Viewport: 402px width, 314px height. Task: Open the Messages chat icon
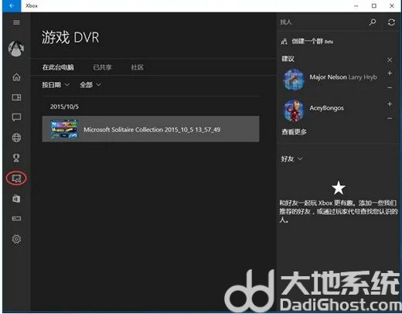tap(16, 118)
